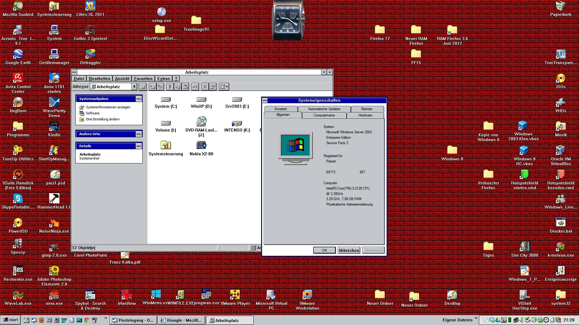Open the Google Earth desktop shortcut
The image size is (579, 325).
click(x=18, y=54)
